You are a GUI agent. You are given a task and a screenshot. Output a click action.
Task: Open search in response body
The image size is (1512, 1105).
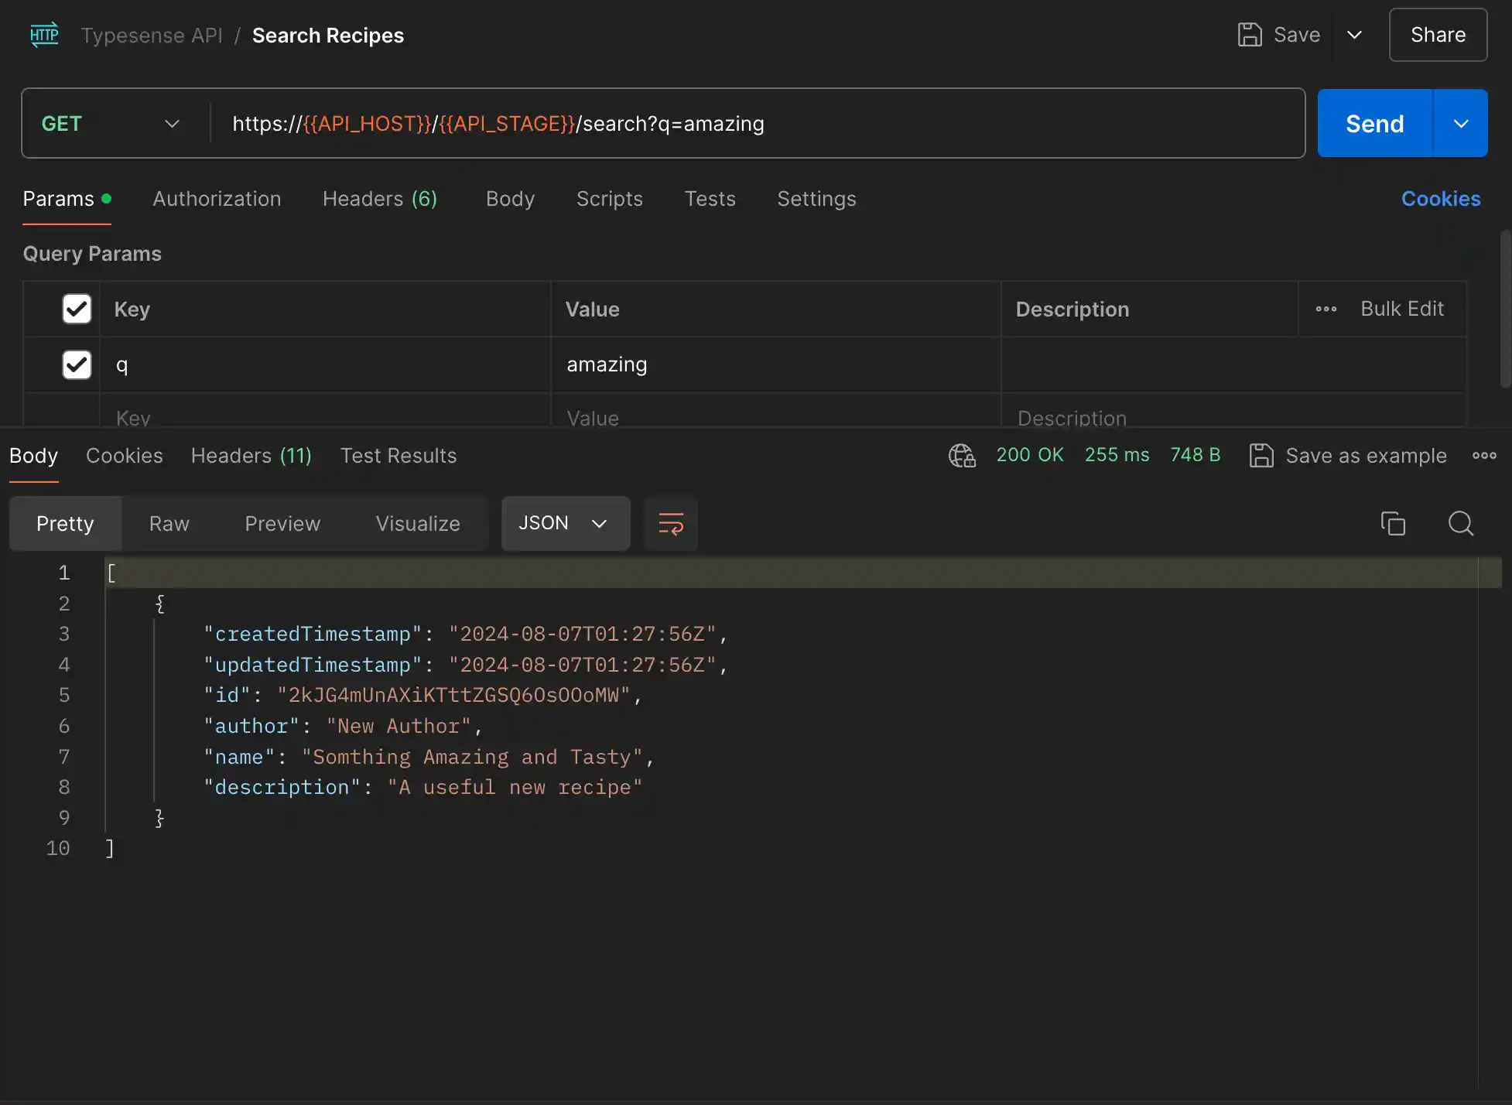click(x=1460, y=524)
